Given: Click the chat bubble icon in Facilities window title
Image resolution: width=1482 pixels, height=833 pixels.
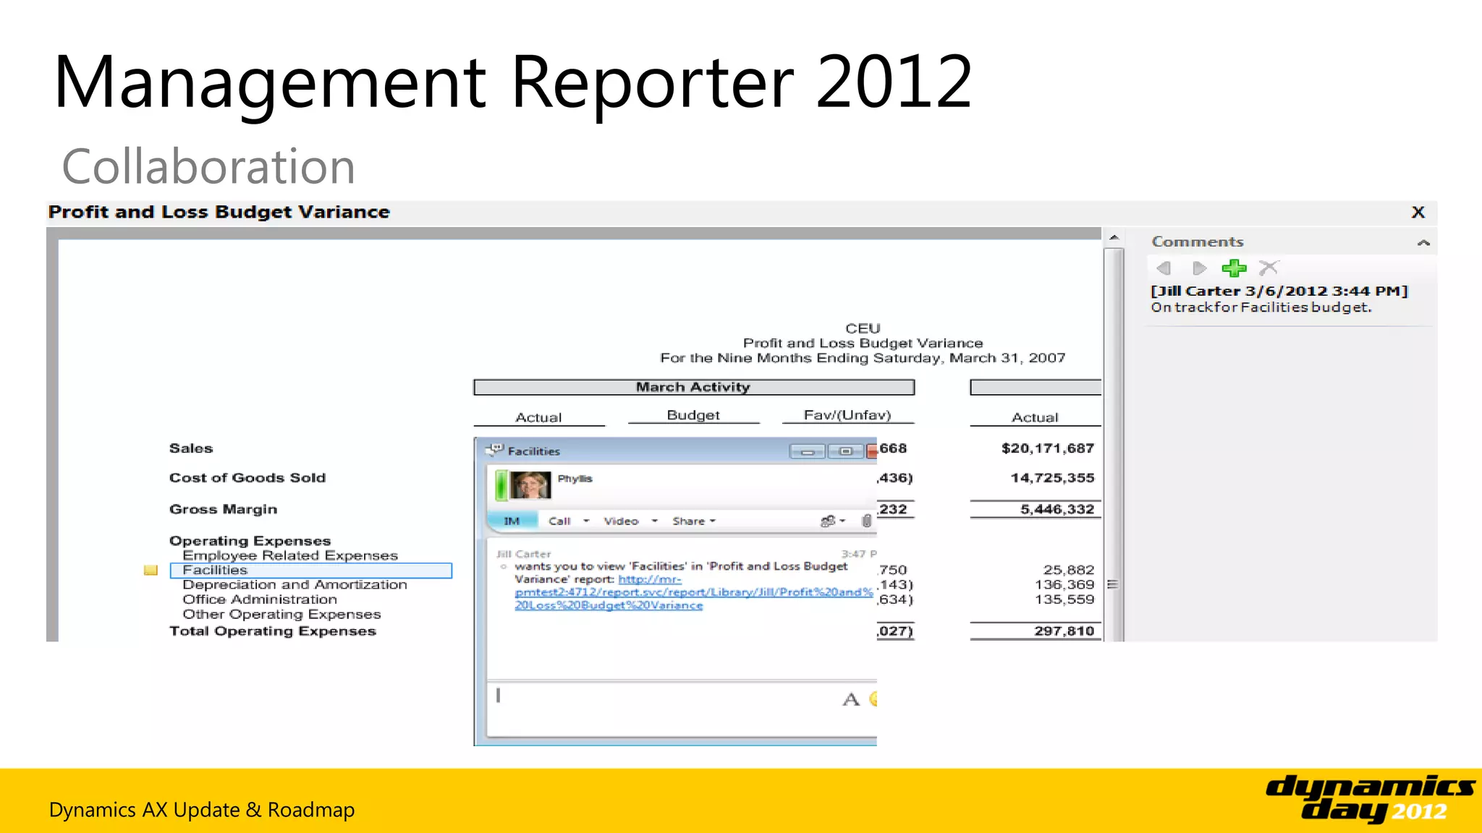Looking at the screenshot, I should point(494,450).
